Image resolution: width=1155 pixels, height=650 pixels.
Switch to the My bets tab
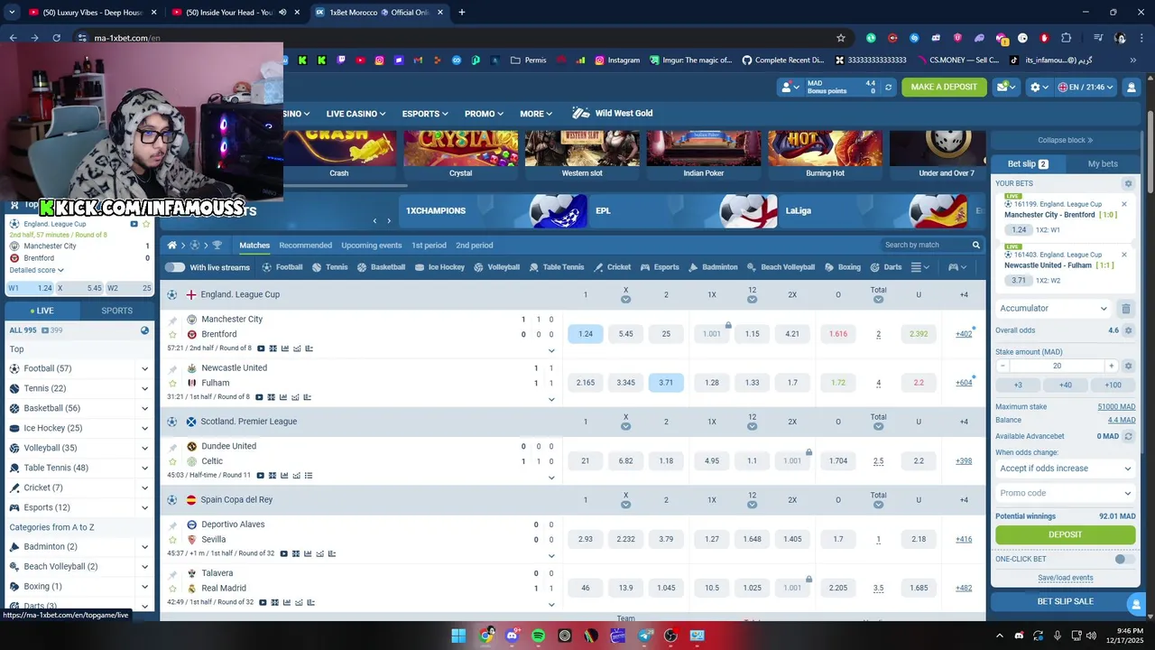1103,163
